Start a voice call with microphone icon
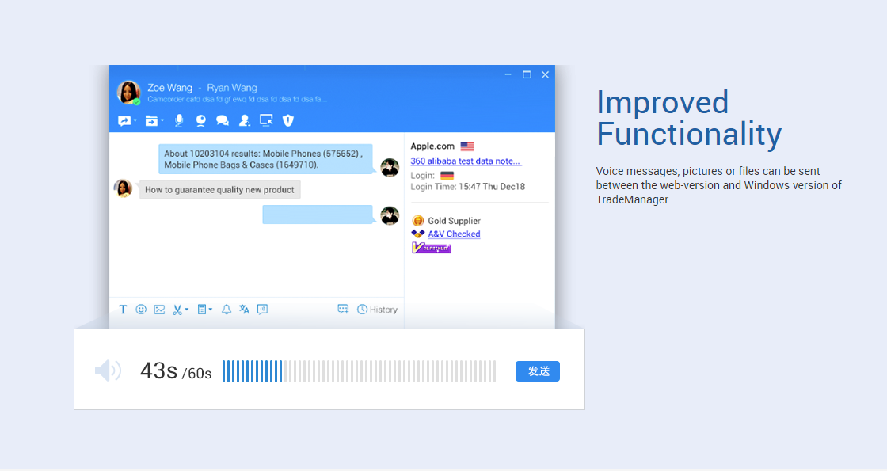The height and width of the screenshot is (471, 887). [x=179, y=120]
